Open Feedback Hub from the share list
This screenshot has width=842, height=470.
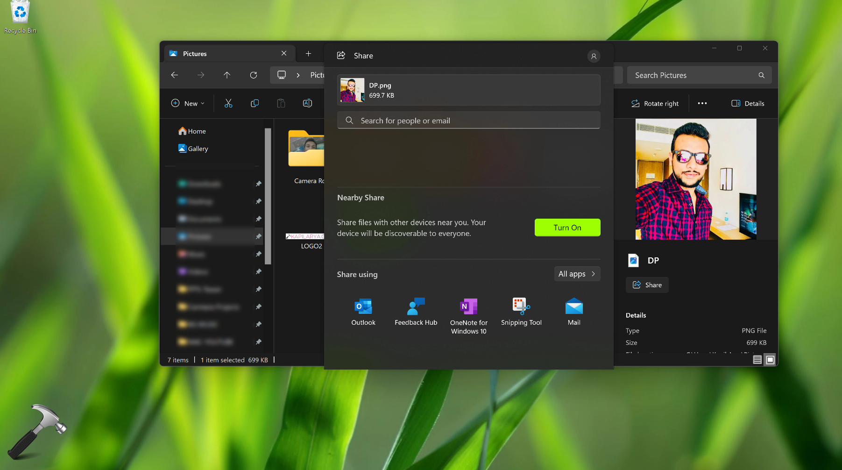(415, 312)
